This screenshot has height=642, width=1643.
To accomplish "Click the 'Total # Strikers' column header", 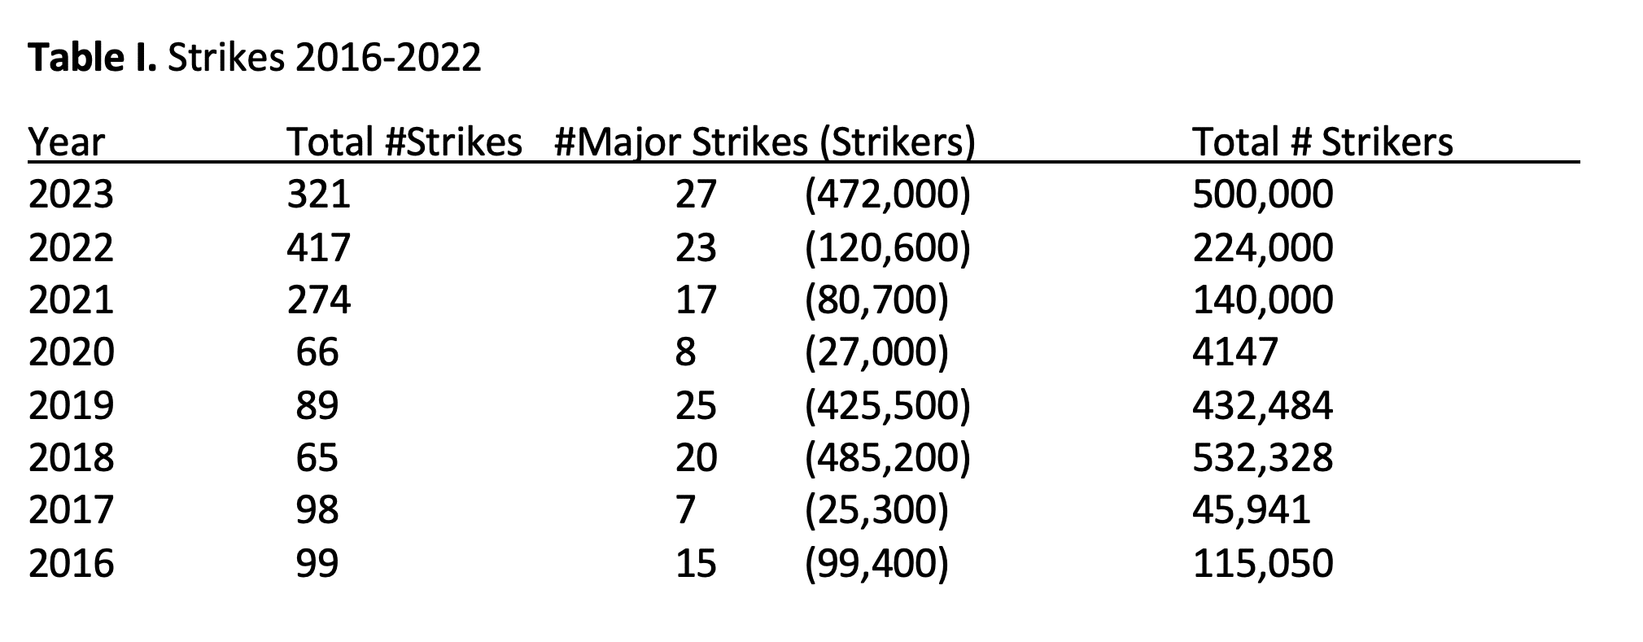I will coord(1322,142).
